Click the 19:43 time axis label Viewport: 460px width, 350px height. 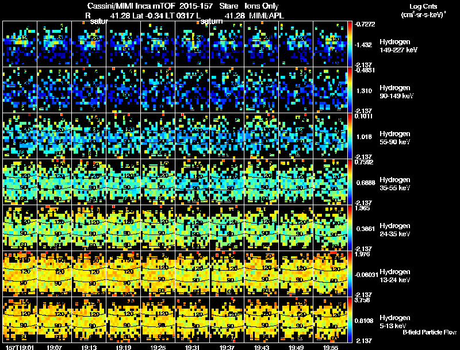click(262, 347)
